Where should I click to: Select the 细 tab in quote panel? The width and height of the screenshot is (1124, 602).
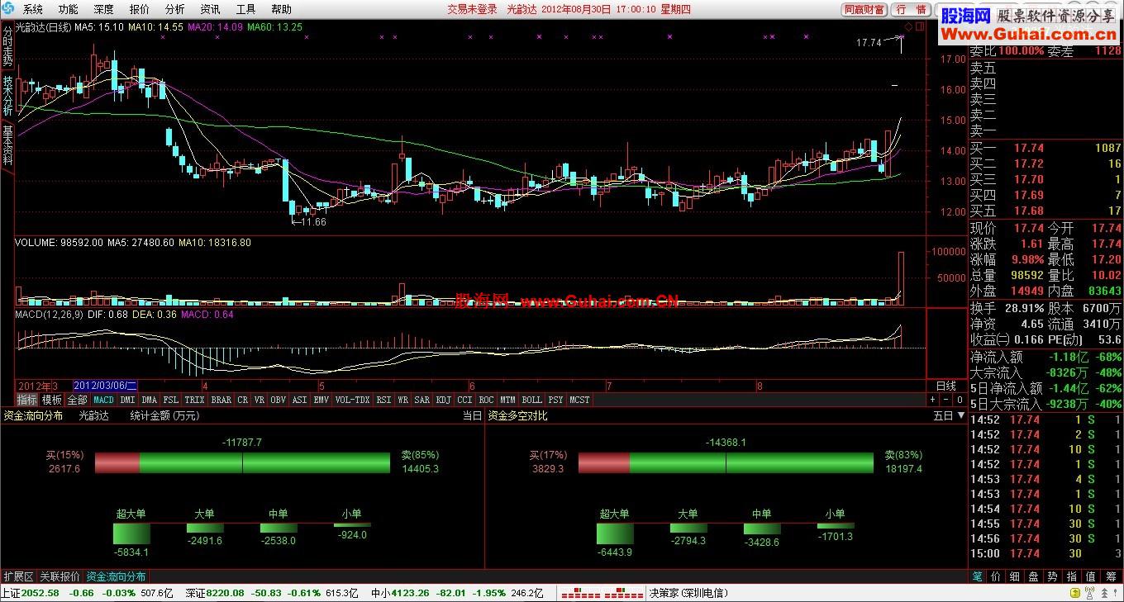point(1015,576)
